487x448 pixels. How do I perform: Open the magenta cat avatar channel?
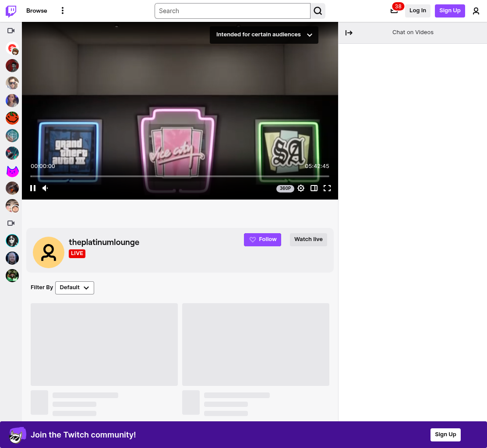tap(12, 171)
